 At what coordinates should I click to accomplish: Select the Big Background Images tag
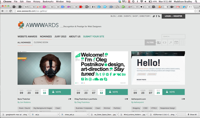(x=43, y=108)
